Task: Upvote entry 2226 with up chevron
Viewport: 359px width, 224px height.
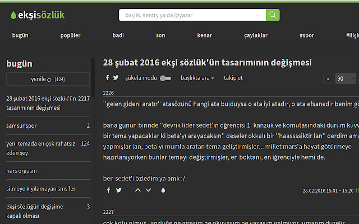Action: point(137,190)
